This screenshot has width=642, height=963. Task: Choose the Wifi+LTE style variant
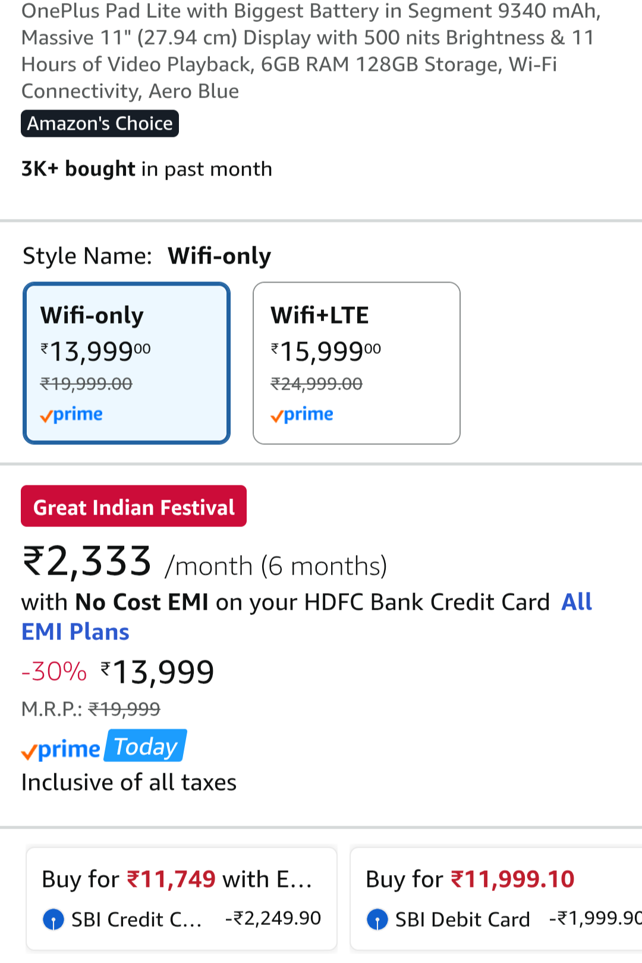pyautogui.click(x=356, y=363)
